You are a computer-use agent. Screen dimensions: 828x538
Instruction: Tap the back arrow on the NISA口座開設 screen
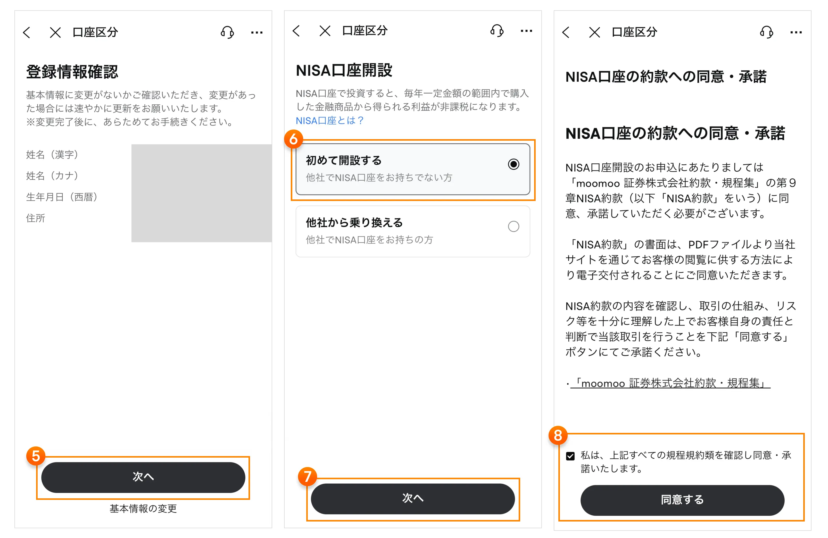pyautogui.click(x=296, y=31)
